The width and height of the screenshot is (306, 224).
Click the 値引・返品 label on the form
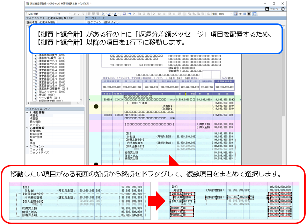pos(131,156)
